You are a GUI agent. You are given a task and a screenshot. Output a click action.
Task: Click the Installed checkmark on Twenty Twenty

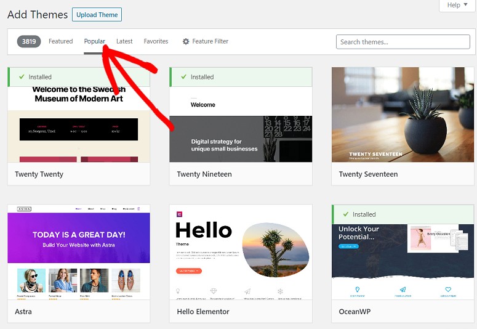click(22, 77)
